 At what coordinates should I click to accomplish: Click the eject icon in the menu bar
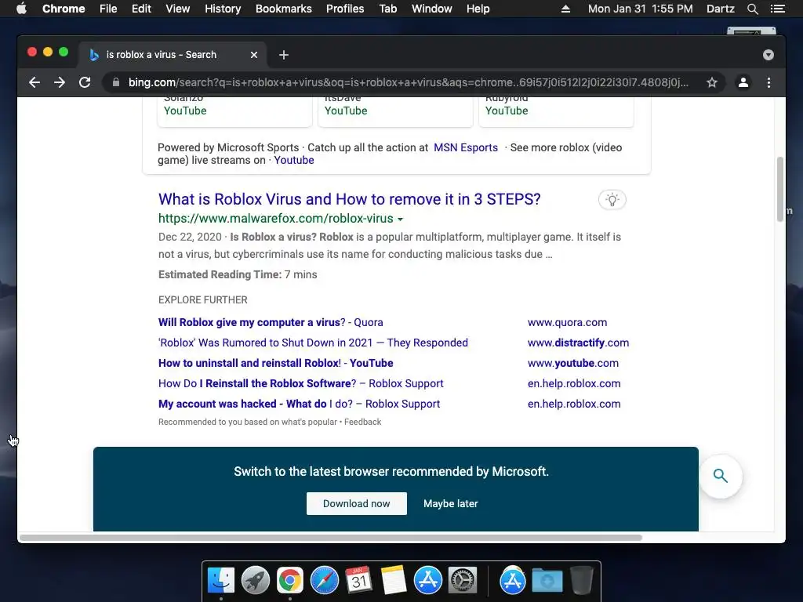pyautogui.click(x=565, y=9)
